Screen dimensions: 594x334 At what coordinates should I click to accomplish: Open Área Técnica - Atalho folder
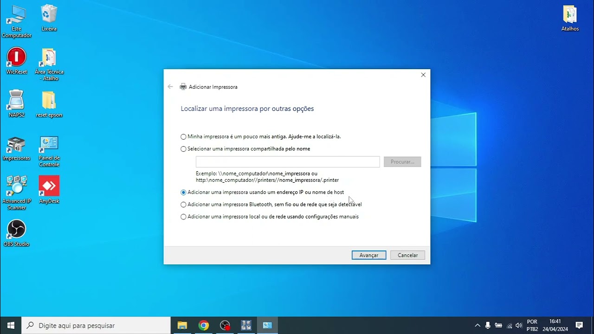(49, 64)
